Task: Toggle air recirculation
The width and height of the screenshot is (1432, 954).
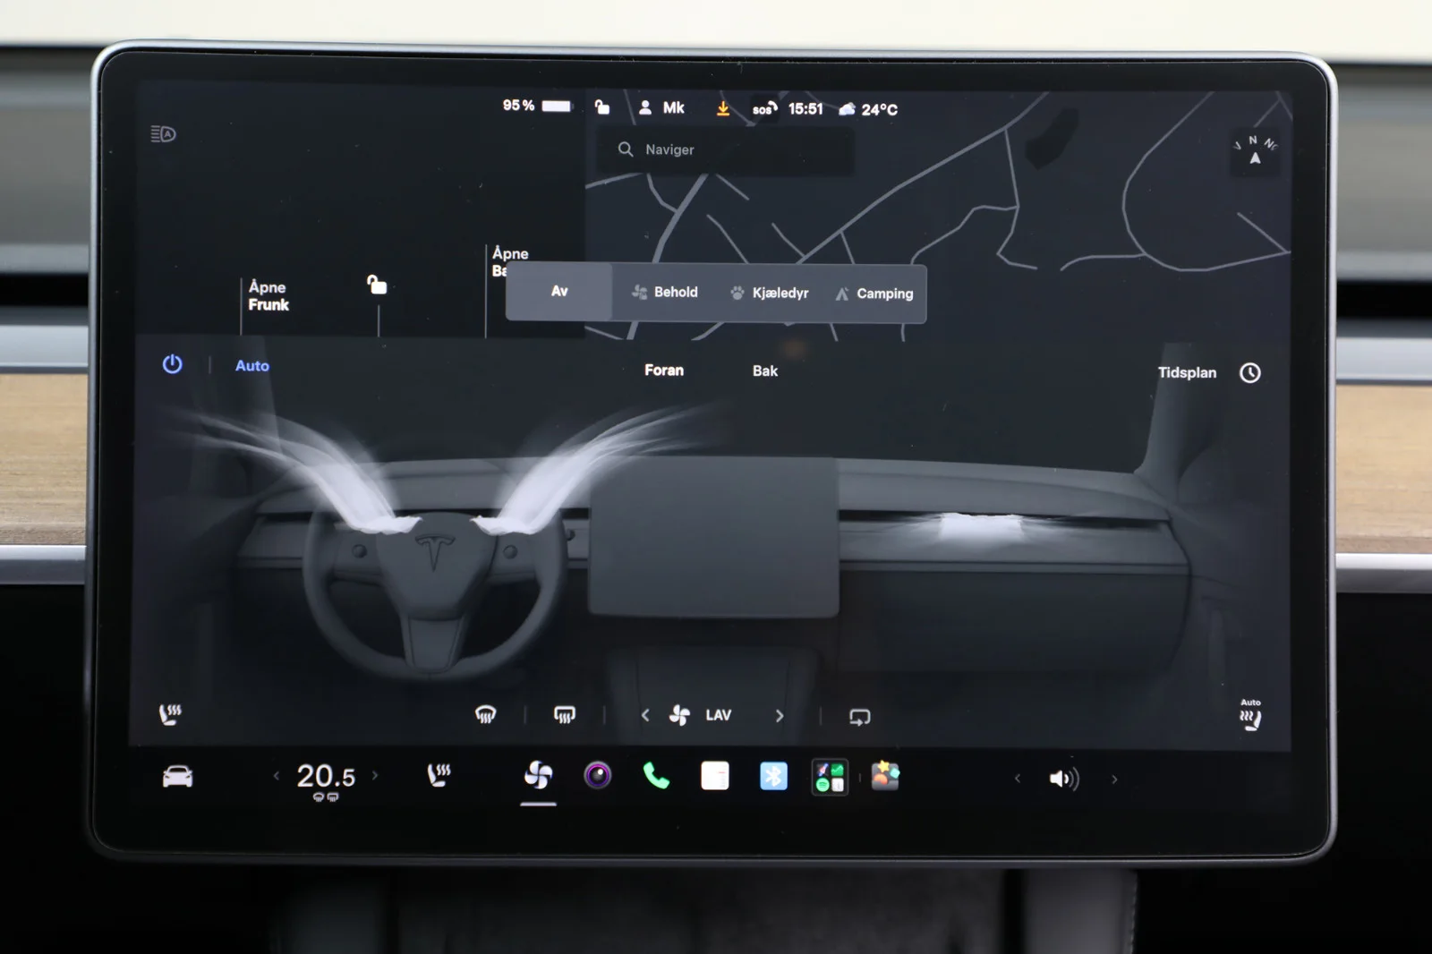Action: click(859, 717)
